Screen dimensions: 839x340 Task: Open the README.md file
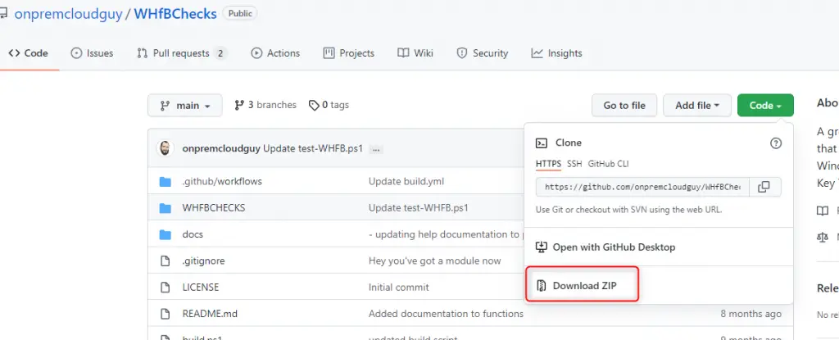pos(209,314)
